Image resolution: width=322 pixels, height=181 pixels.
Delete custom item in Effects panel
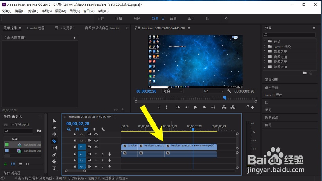point(311,73)
